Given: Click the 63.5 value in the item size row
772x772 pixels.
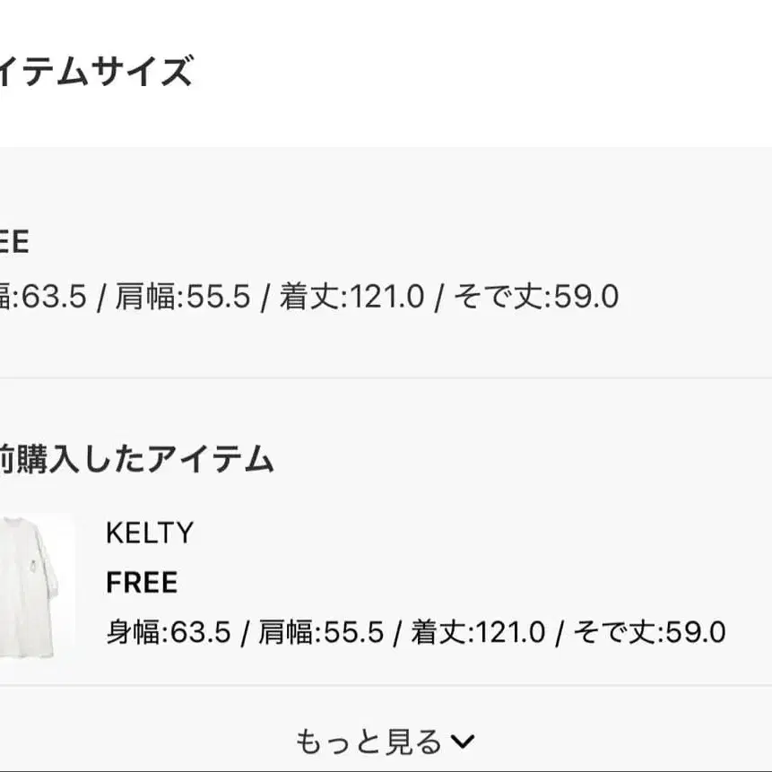Looking at the screenshot, I should 54,297.
